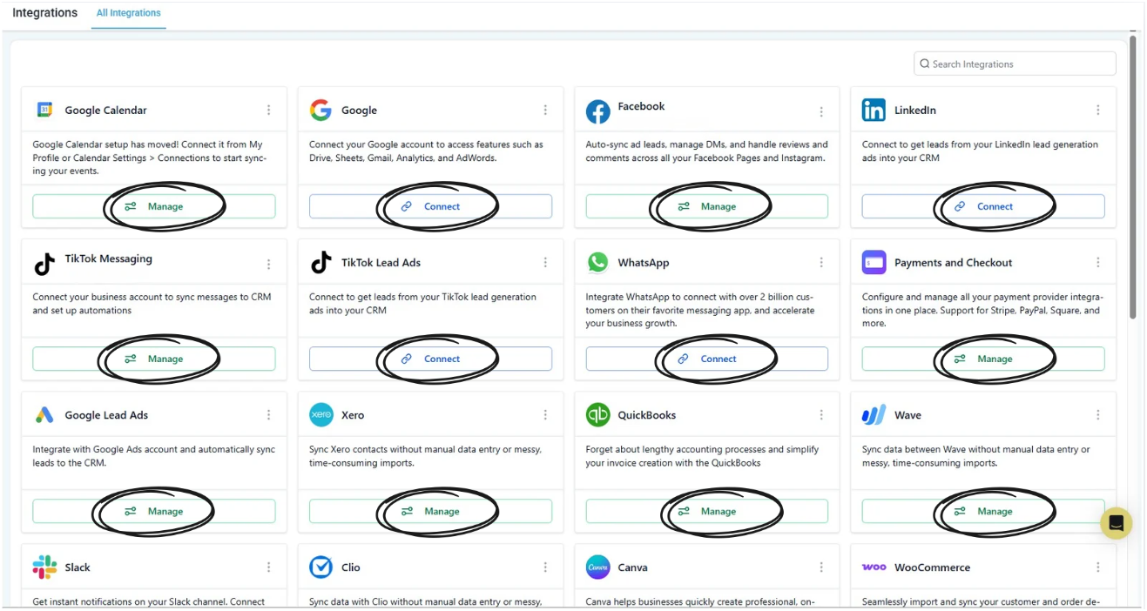Open Payments and Checkout three-dot menu
This screenshot has height=611, width=1147.
tap(1098, 263)
